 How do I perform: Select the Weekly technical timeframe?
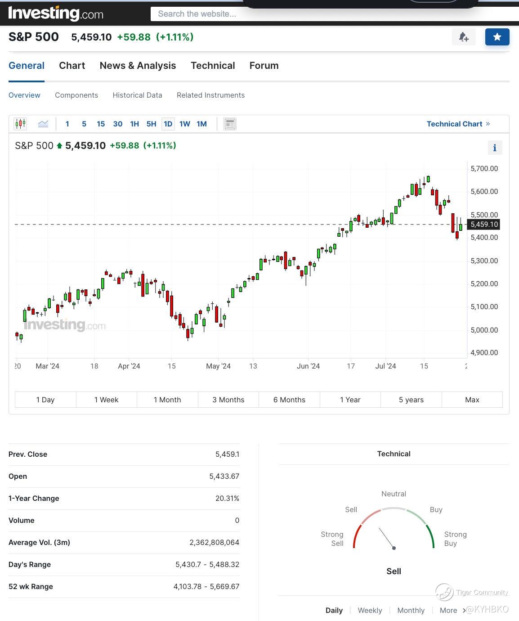(370, 610)
